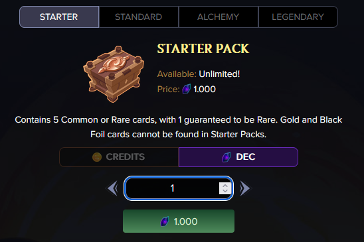Click the spinner down arrow in quantity box

coord(225,191)
